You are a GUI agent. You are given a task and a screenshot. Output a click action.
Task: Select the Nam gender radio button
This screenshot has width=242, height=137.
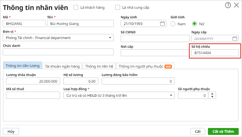(x=173, y=24)
